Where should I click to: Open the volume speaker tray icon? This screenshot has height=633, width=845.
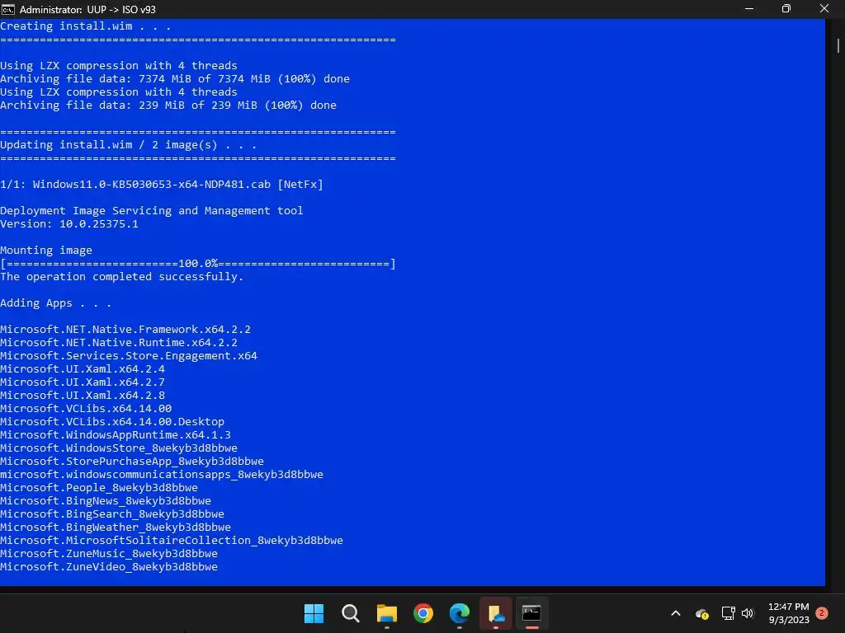click(748, 613)
